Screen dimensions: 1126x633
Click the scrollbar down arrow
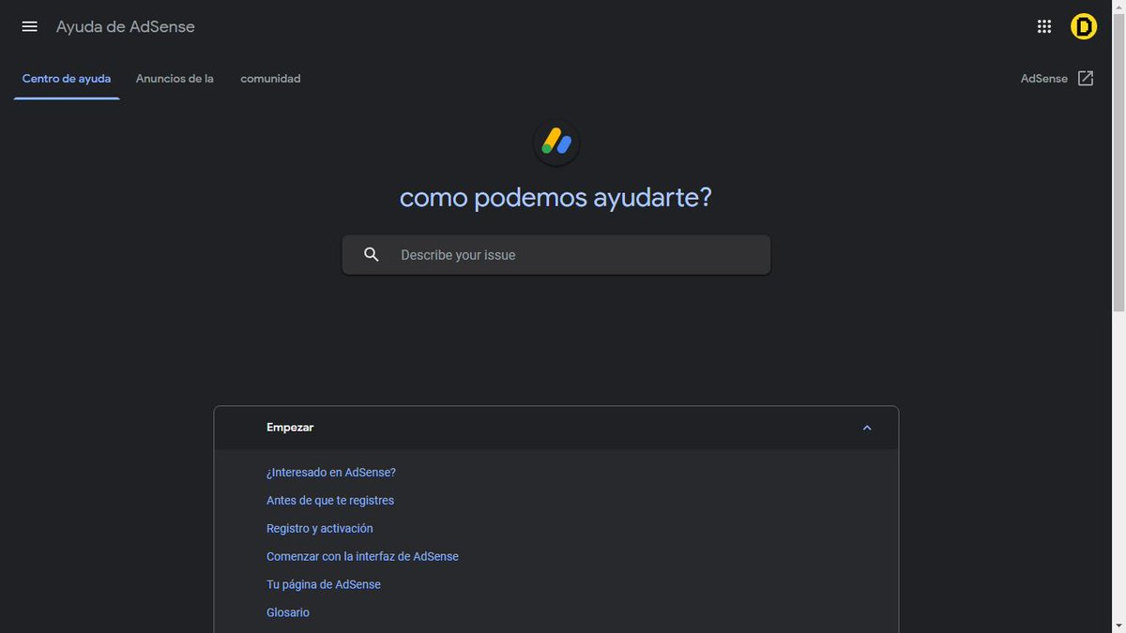1118,625
